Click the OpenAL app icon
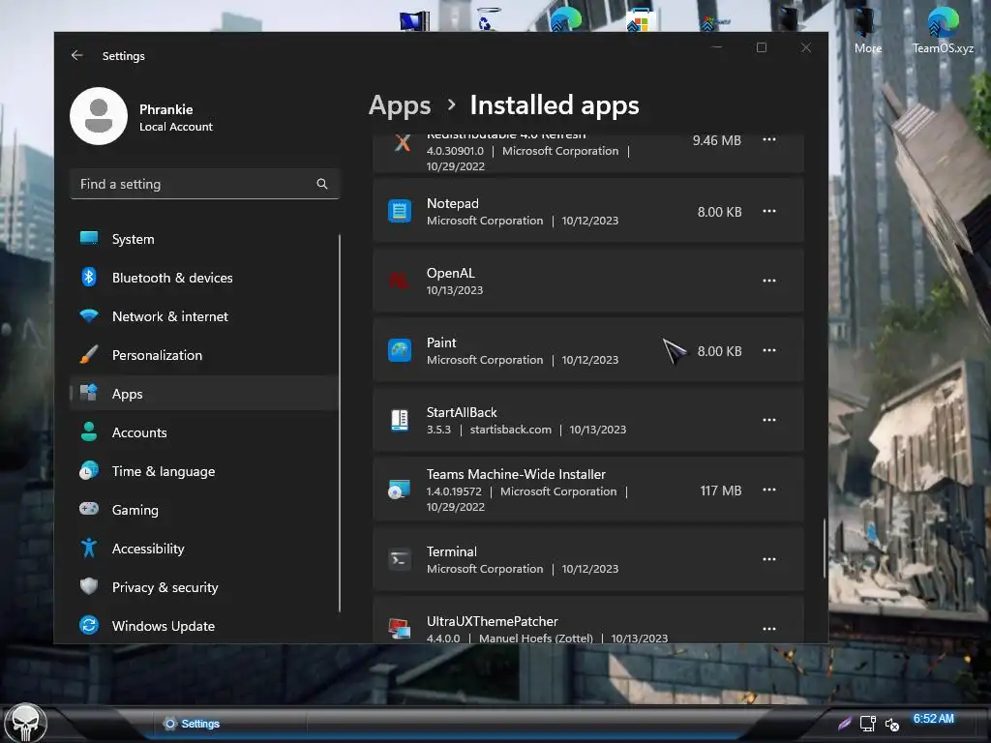Screen dimensions: 991x743 click(400, 281)
